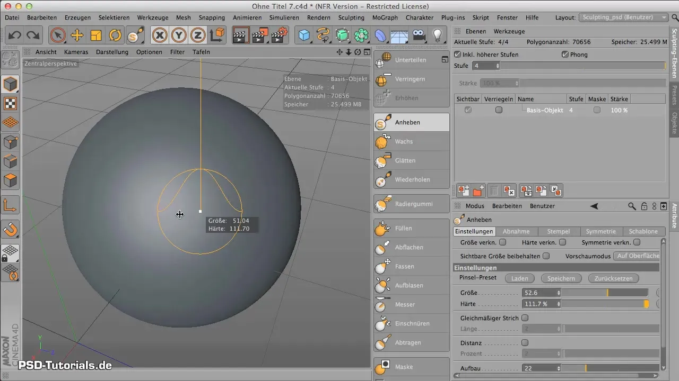The image size is (679, 381).
Task: Enable Sichtbare Größe beibehalten checkbox
Action: click(546, 256)
